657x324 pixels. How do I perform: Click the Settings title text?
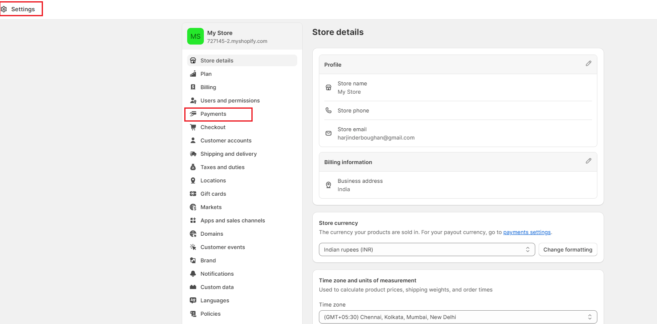23,9
